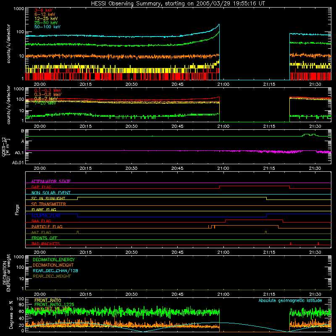Viewport: 336px width, 336px height.
Task: Click the FRONT_RATIO legend label
Action: tap(48, 300)
